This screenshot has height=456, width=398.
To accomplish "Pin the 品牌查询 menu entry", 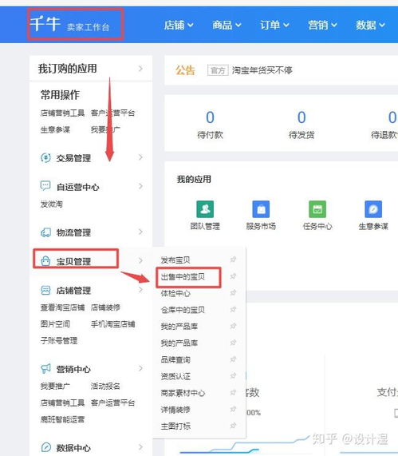I will click(x=233, y=359).
